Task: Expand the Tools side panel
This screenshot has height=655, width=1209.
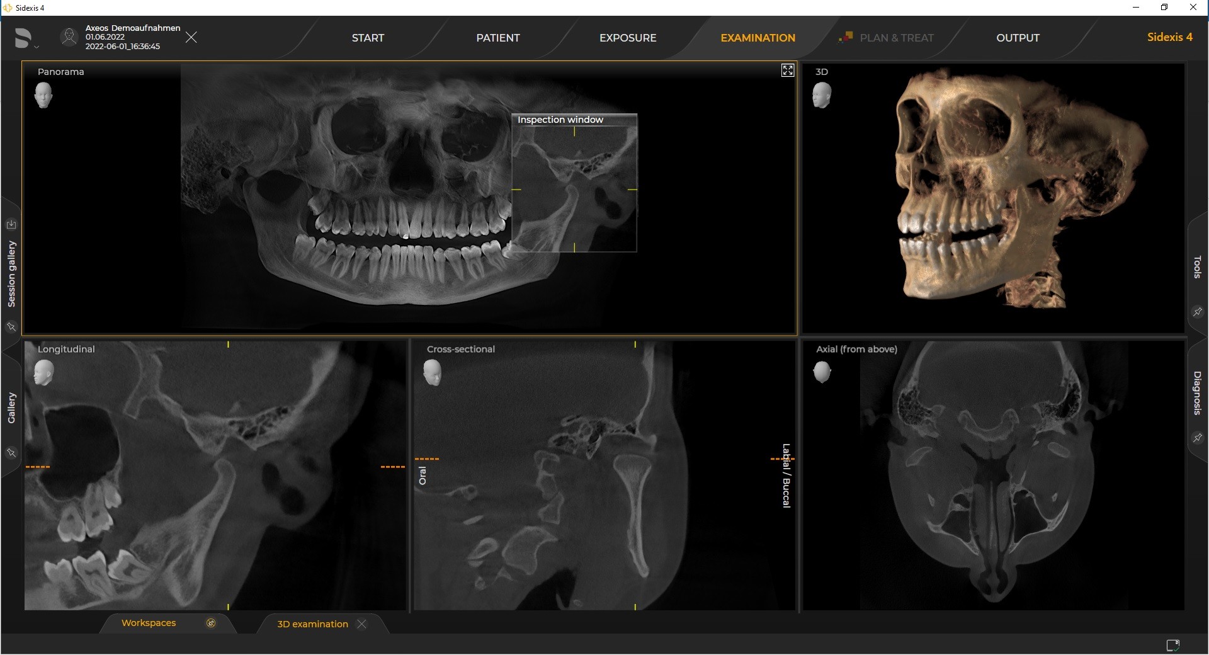Action: 1197,267
